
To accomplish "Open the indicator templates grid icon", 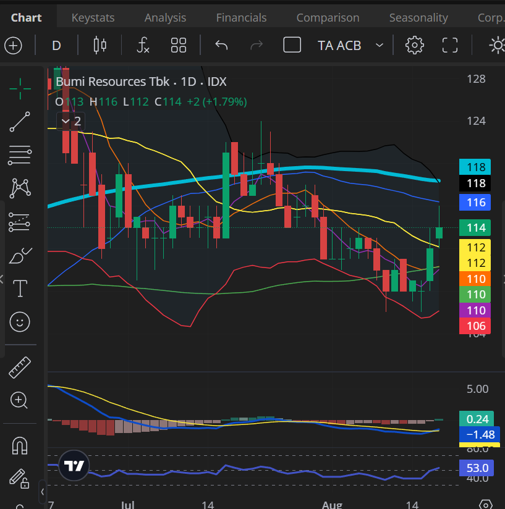I will tap(179, 46).
